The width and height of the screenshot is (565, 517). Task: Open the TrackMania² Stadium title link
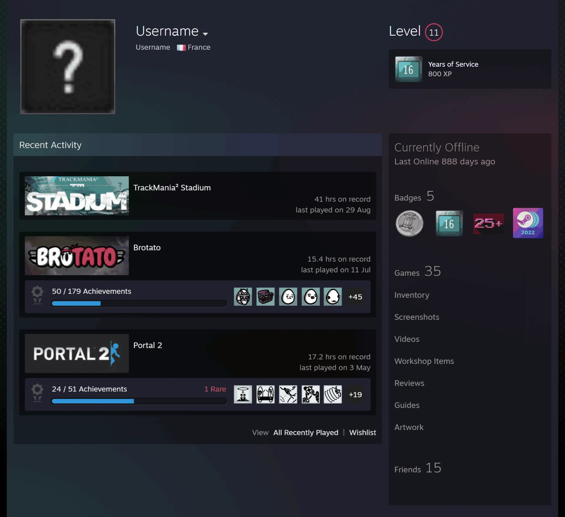(172, 187)
